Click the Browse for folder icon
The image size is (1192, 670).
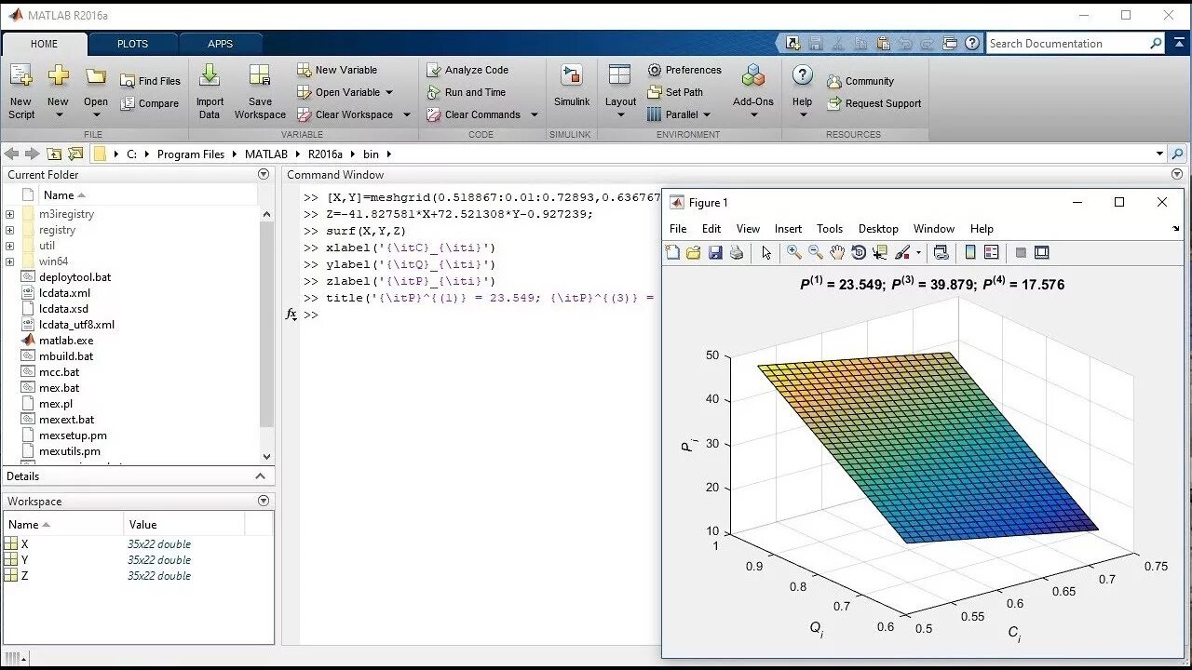[75, 154]
